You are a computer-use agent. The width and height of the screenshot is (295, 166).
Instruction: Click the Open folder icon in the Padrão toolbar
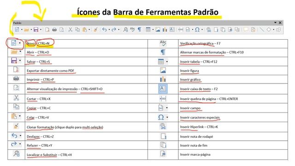pos(27,30)
